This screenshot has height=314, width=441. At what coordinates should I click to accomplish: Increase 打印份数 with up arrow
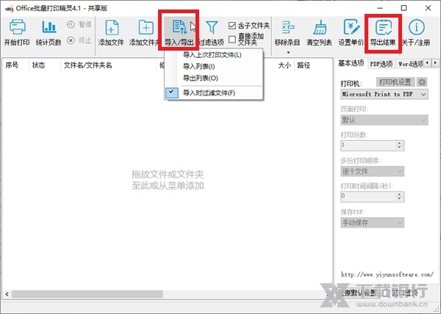click(399, 143)
